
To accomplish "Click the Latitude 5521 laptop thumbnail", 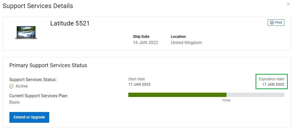I will tap(26, 32).
